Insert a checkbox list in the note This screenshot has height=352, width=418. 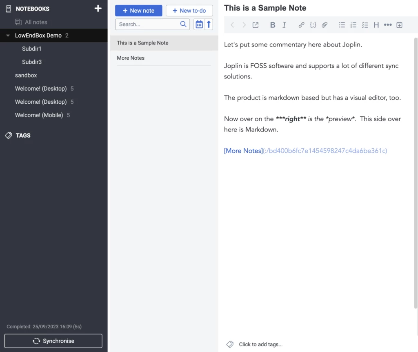(365, 25)
